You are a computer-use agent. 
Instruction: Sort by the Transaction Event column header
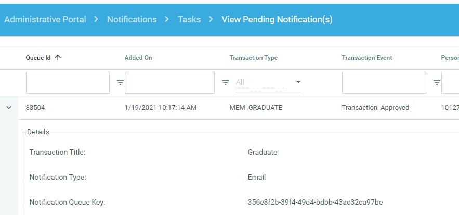366,58
